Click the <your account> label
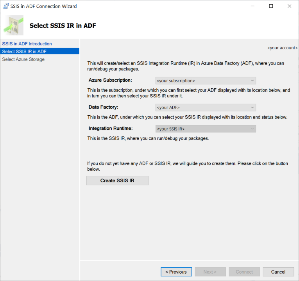The width and height of the screenshot is (299, 281). tap(283, 48)
